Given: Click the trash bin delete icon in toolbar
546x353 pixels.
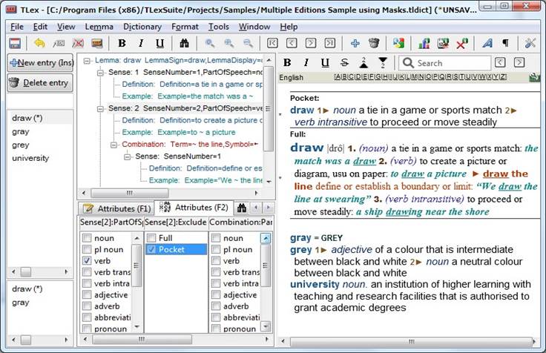Looking at the screenshot, I should pos(374,44).
